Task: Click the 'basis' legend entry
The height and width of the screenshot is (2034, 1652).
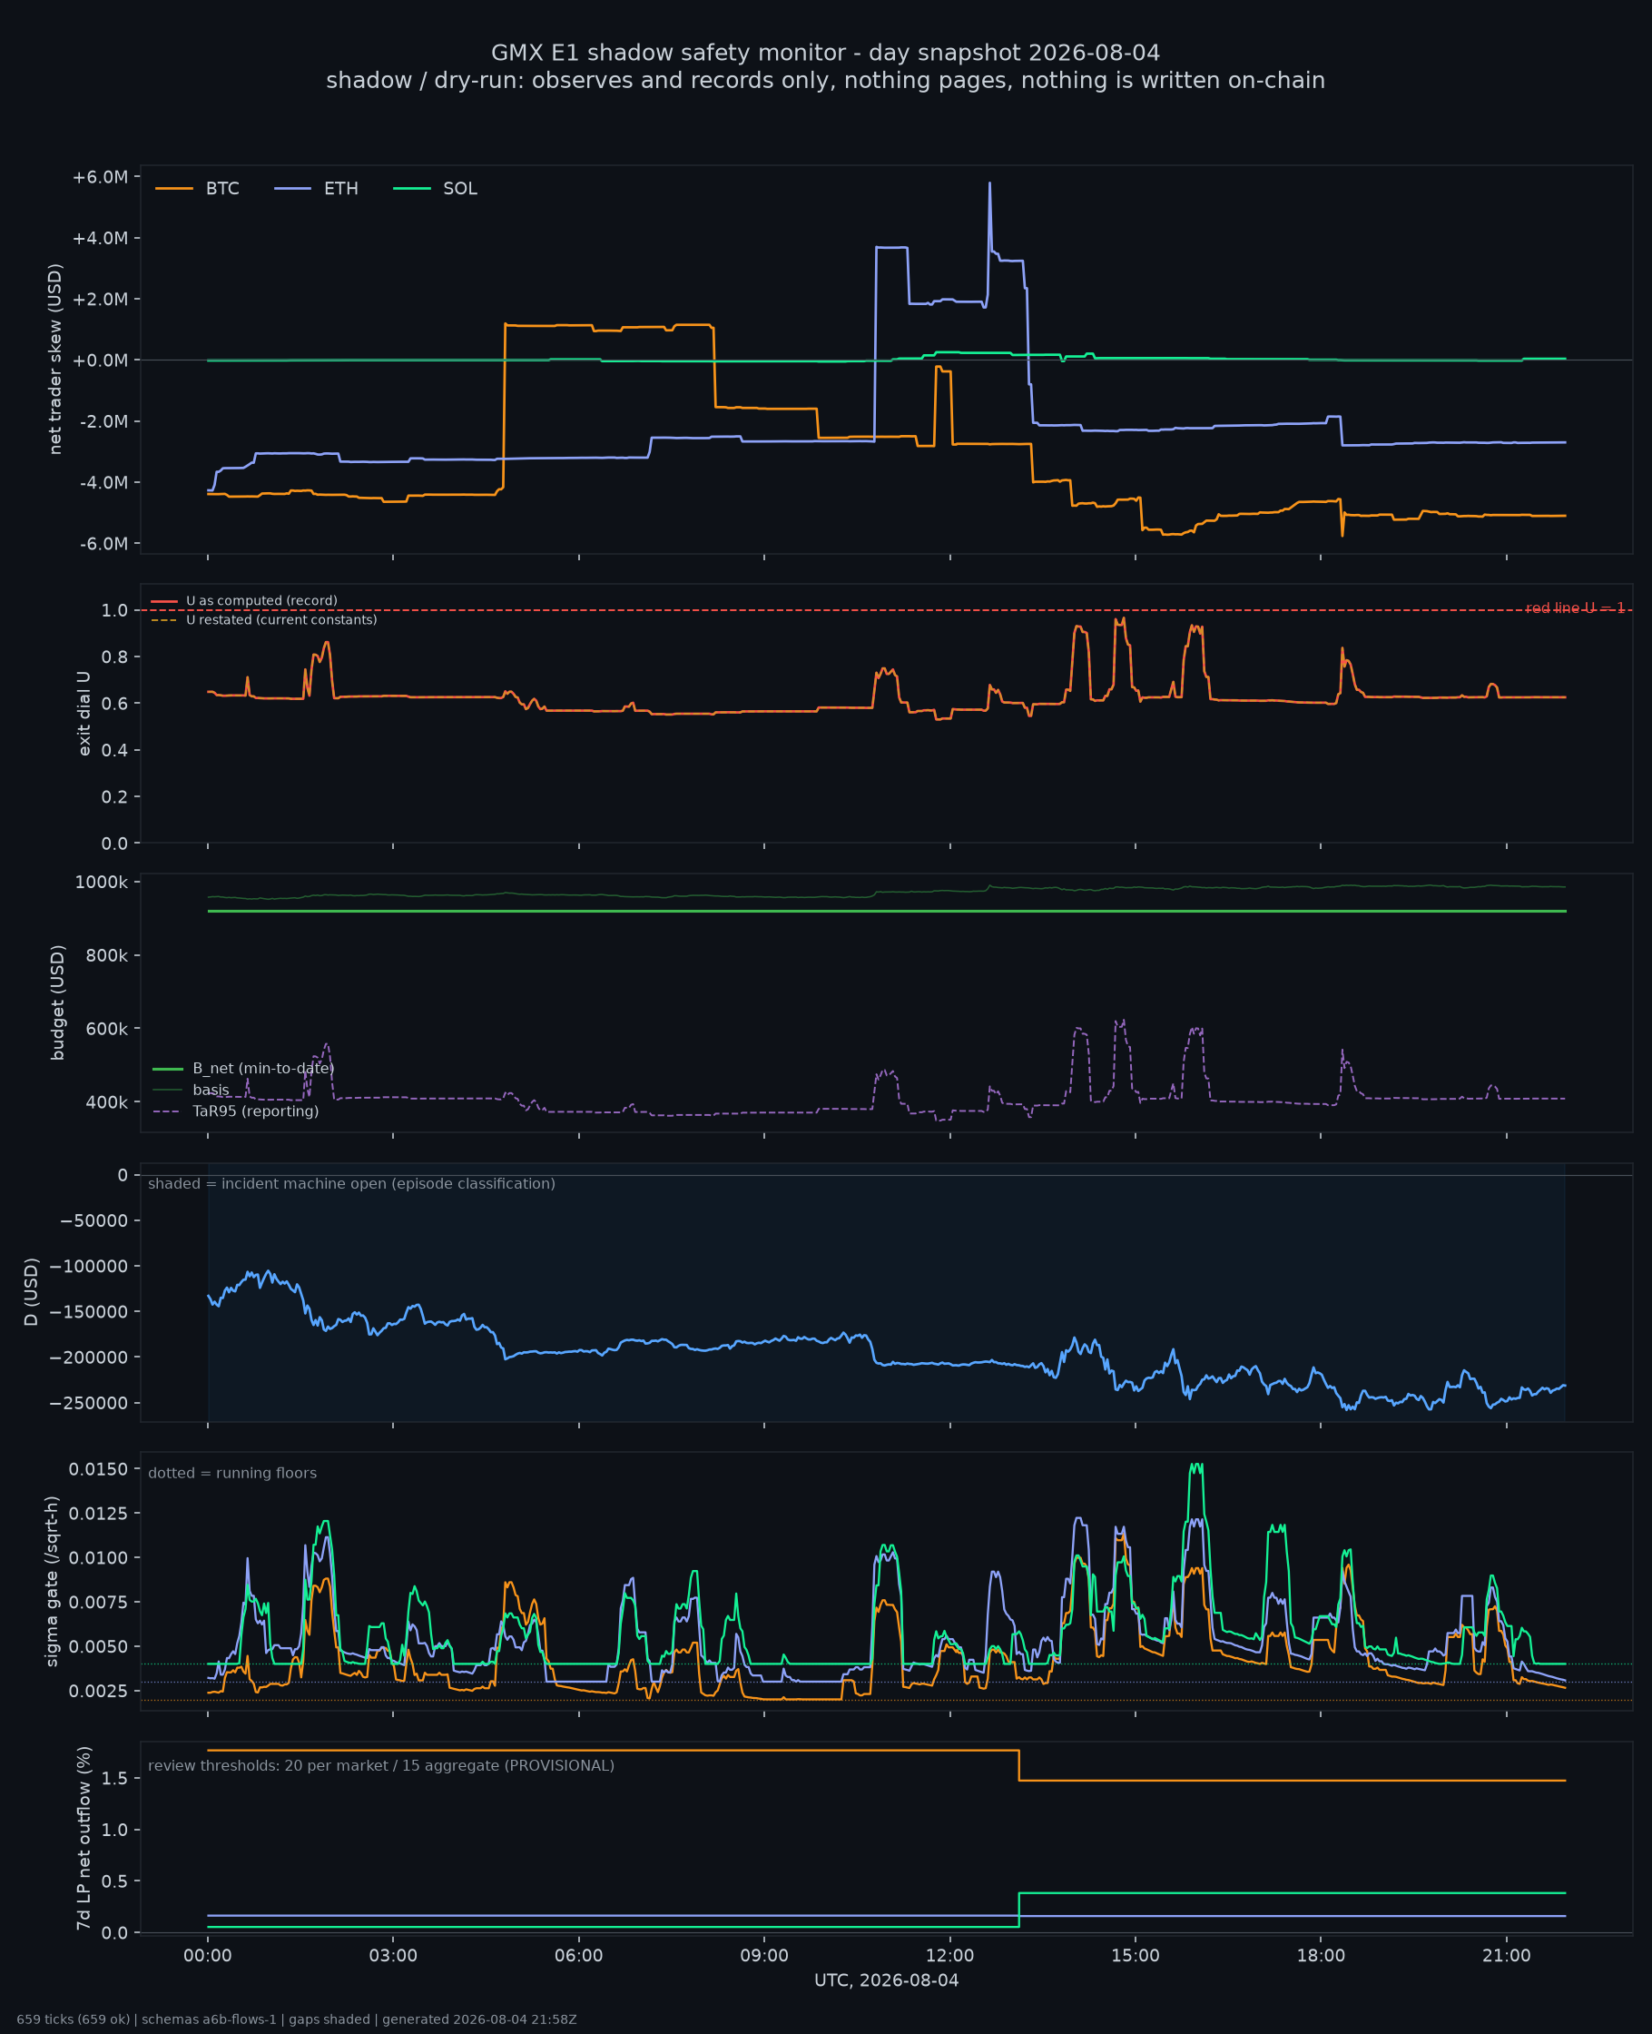Action: pos(192,1090)
